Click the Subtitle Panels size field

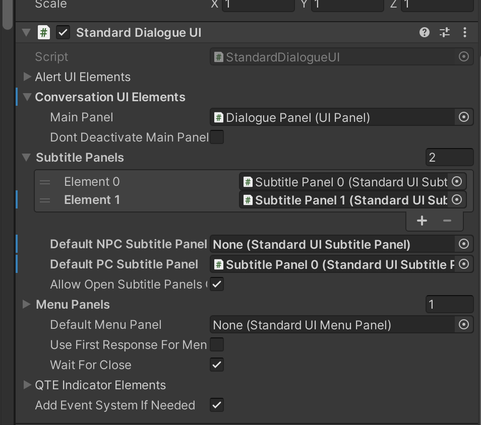[449, 157]
